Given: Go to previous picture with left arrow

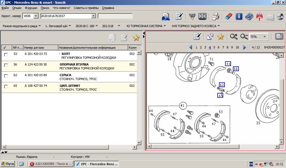Looking at the screenshot, I should click(191, 47).
